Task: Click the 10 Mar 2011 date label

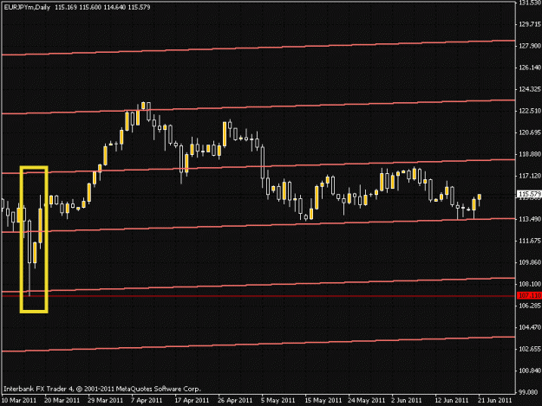Action: 19,400
